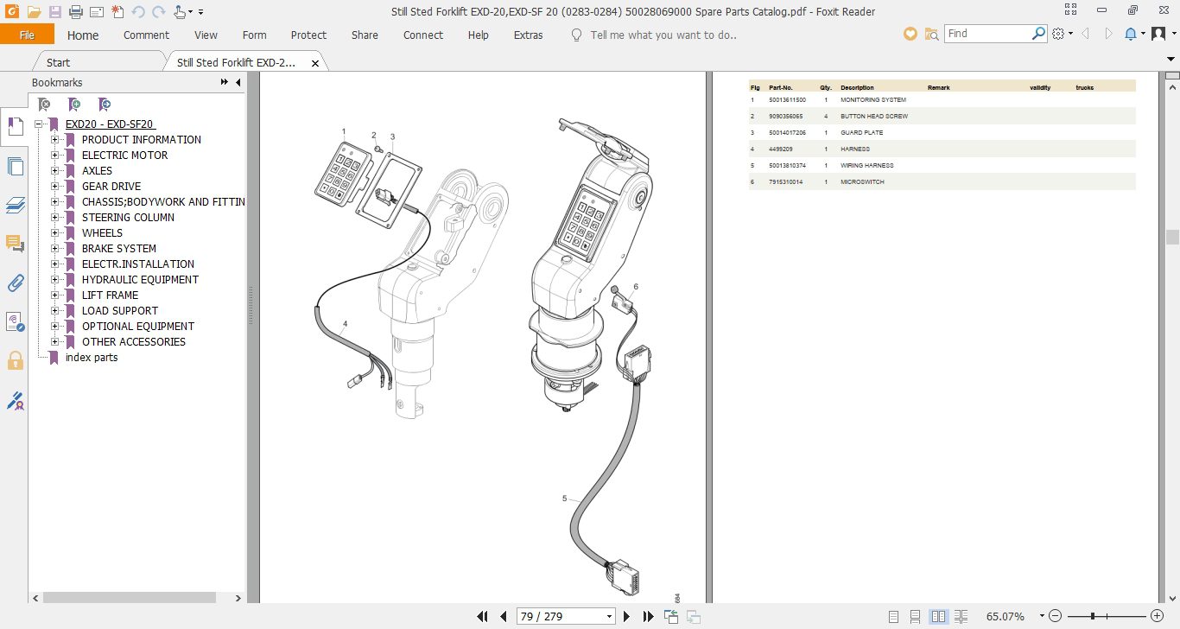Collapse the EXD20 - EXD-SF20 root bookmark
Viewport: 1180px width, 629px height.
pyautogui.click(x=38, y=124)
